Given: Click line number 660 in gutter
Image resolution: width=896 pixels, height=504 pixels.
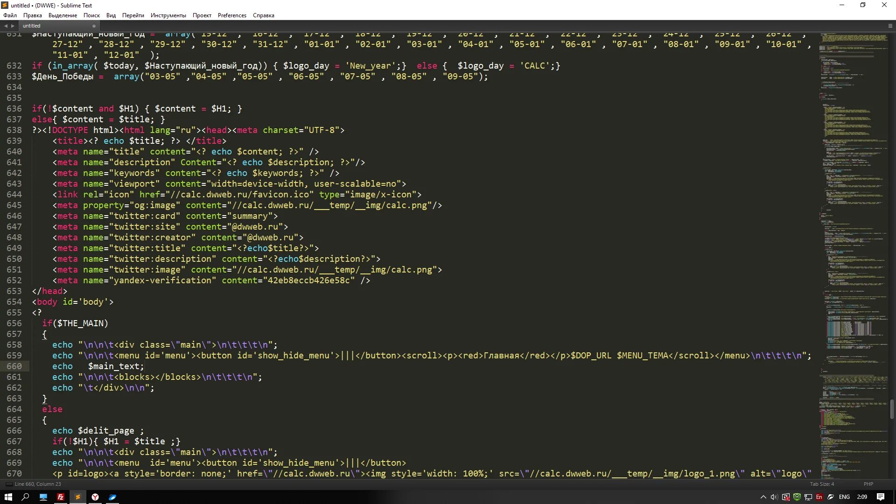Looking at the screenshot, I should click(14, 366).
